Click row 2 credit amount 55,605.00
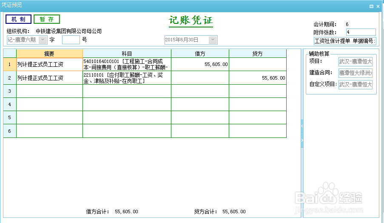Screen dimensions: 384x223 pos(258,78)
